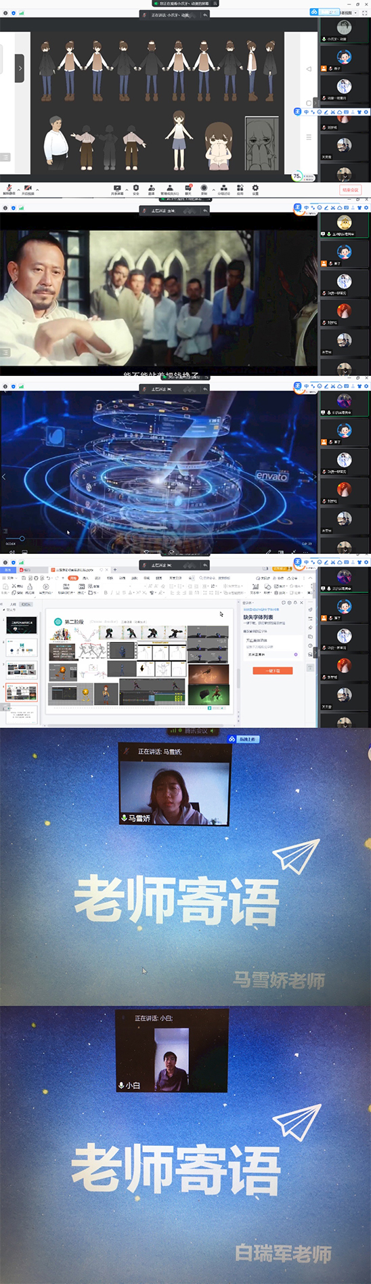Viewport: 371px width, 1284px height.
Task: Open the 管理成员 member management panel
Action: click(x=169, y=189)
